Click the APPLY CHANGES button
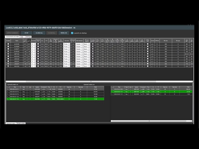The height and width of the screenshot is (149, 199). (x=12, y=33)
